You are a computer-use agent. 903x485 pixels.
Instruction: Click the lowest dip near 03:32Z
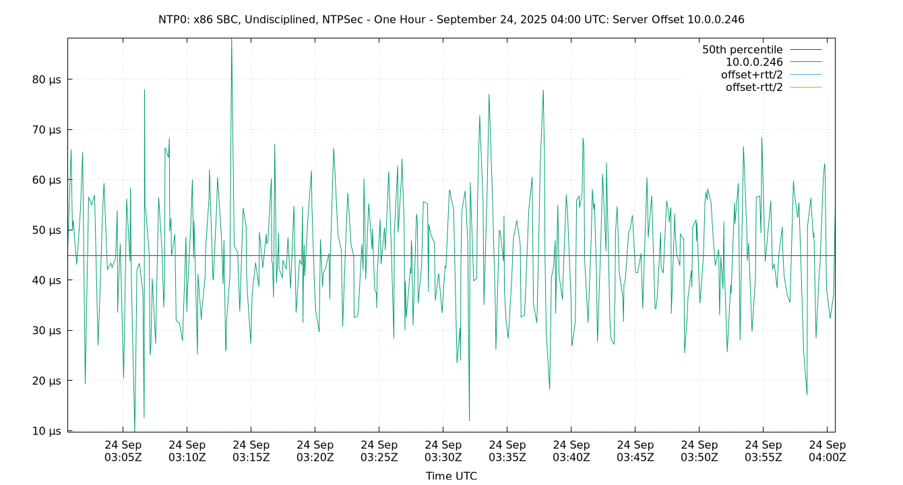[468, 418]
